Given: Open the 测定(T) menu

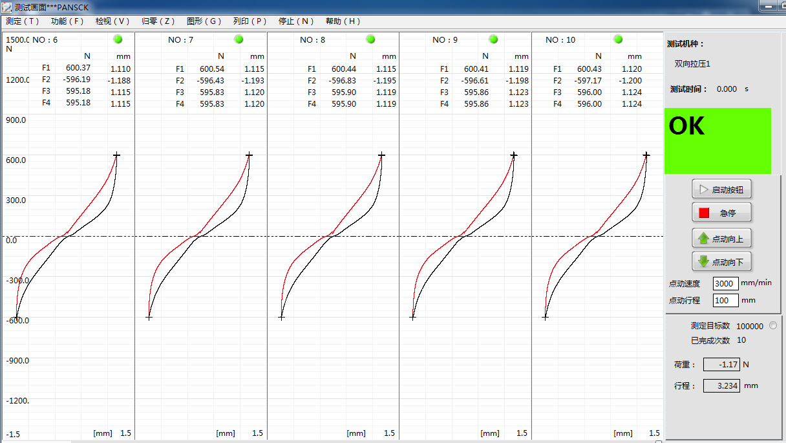Looking at the screenshot, I should click(x=23, y=21).
